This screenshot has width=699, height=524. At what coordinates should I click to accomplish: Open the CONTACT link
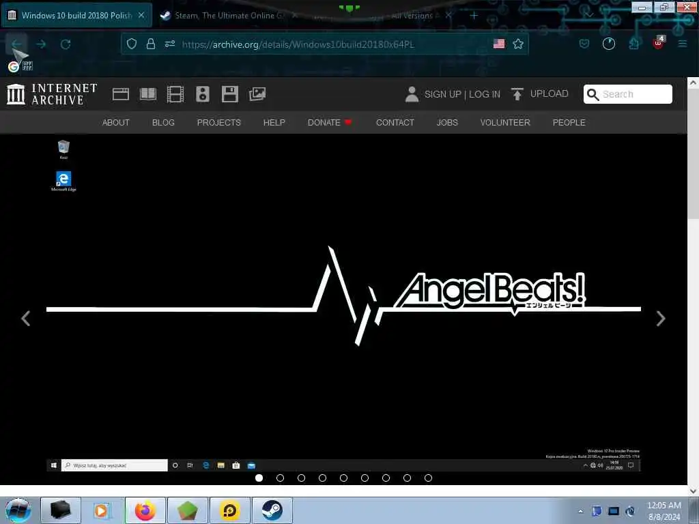[x=395, y=123]
